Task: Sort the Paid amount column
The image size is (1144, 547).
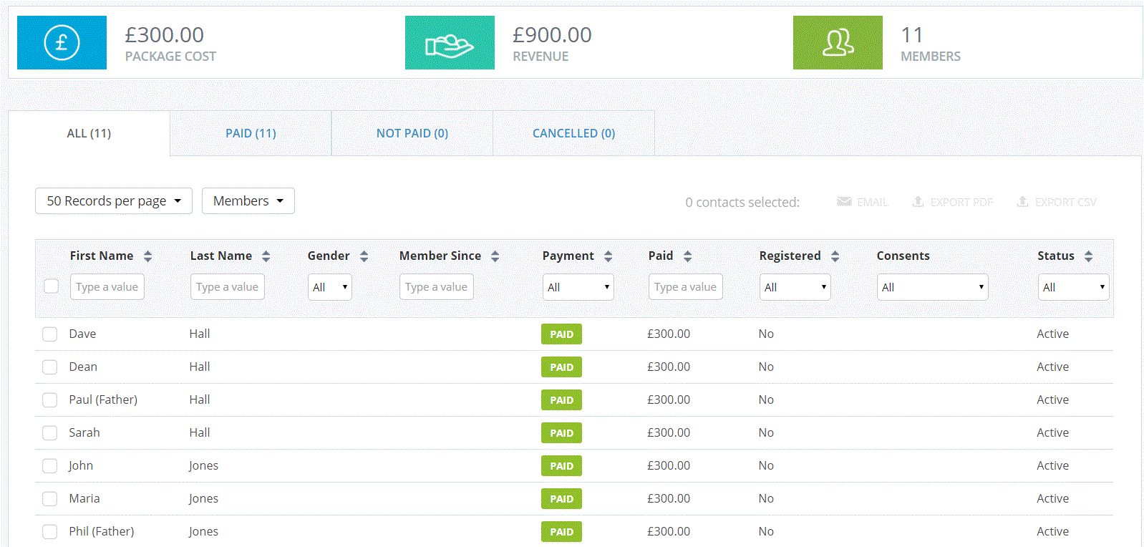Action: [x=687, y=256]
